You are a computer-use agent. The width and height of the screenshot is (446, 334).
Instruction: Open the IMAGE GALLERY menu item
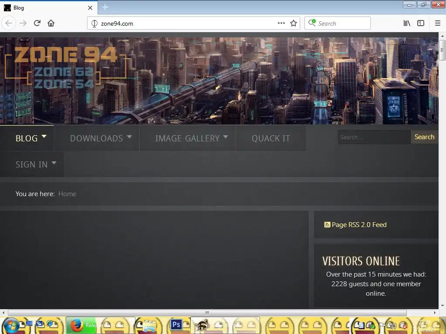187,138
